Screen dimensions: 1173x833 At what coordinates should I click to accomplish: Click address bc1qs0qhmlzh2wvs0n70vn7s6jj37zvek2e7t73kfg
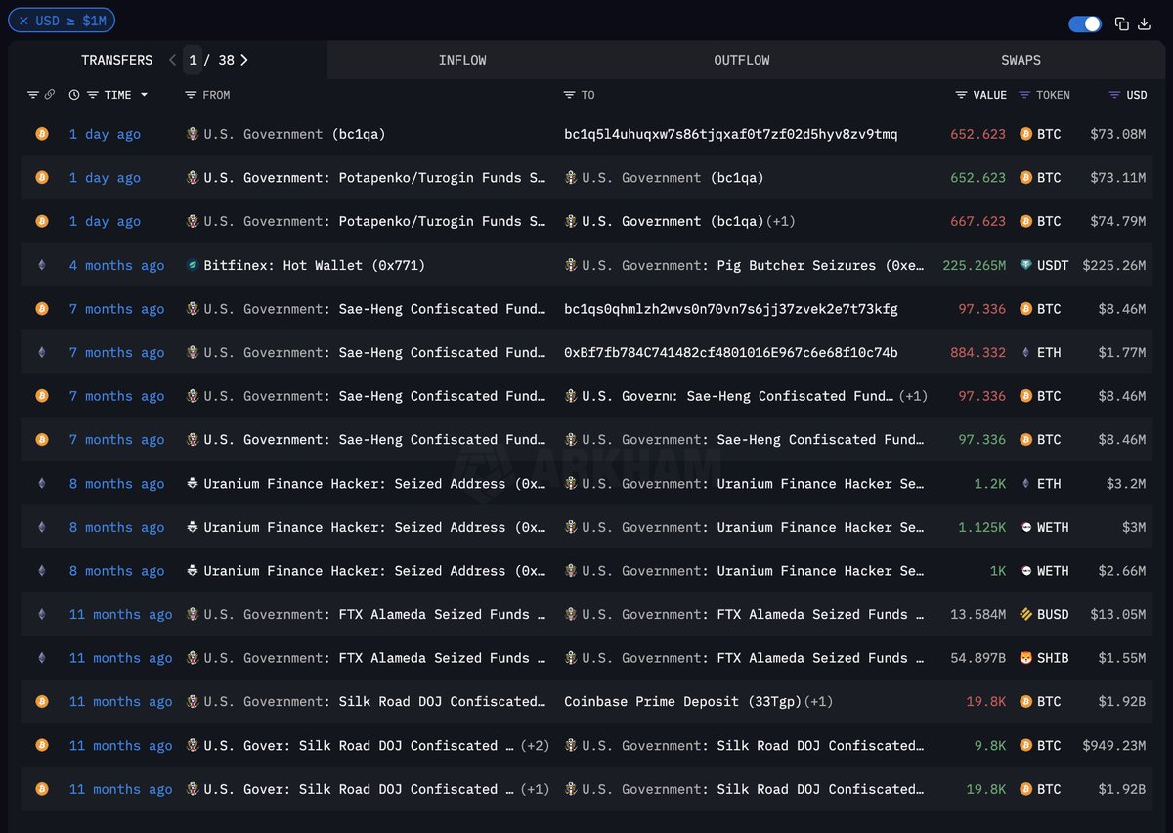730,309
